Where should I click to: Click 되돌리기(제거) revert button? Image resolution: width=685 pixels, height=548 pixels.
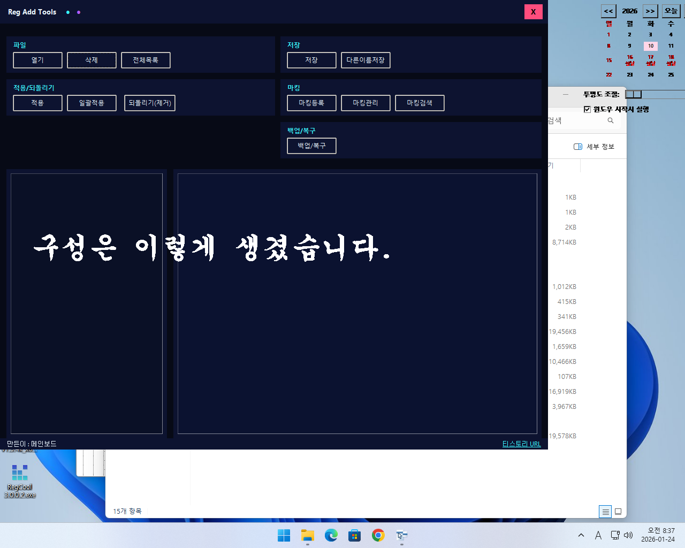click(150, 103)
